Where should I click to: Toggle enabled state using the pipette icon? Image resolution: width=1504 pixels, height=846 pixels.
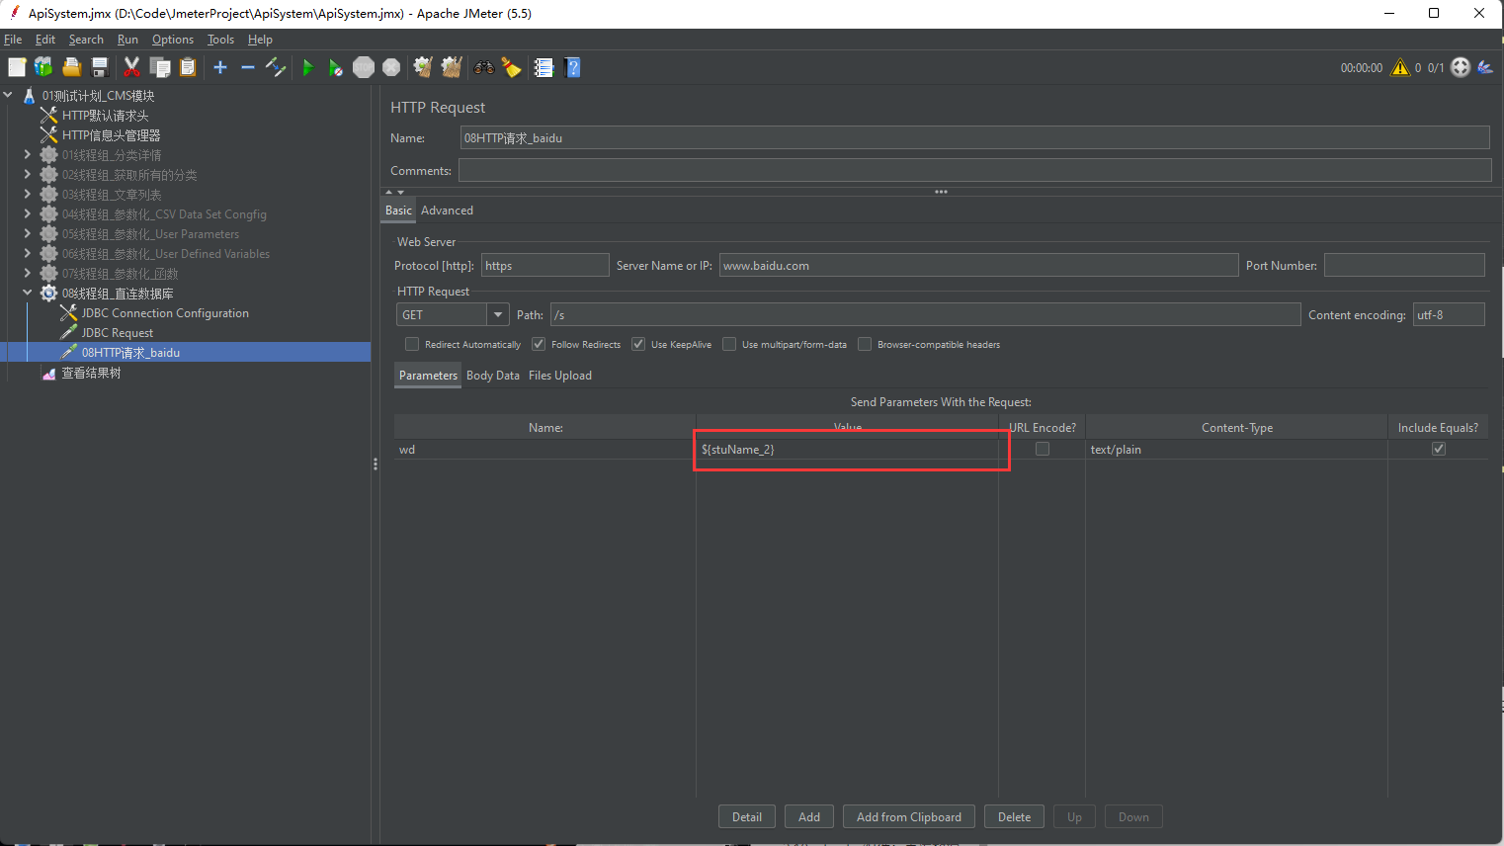click(276, 67)
